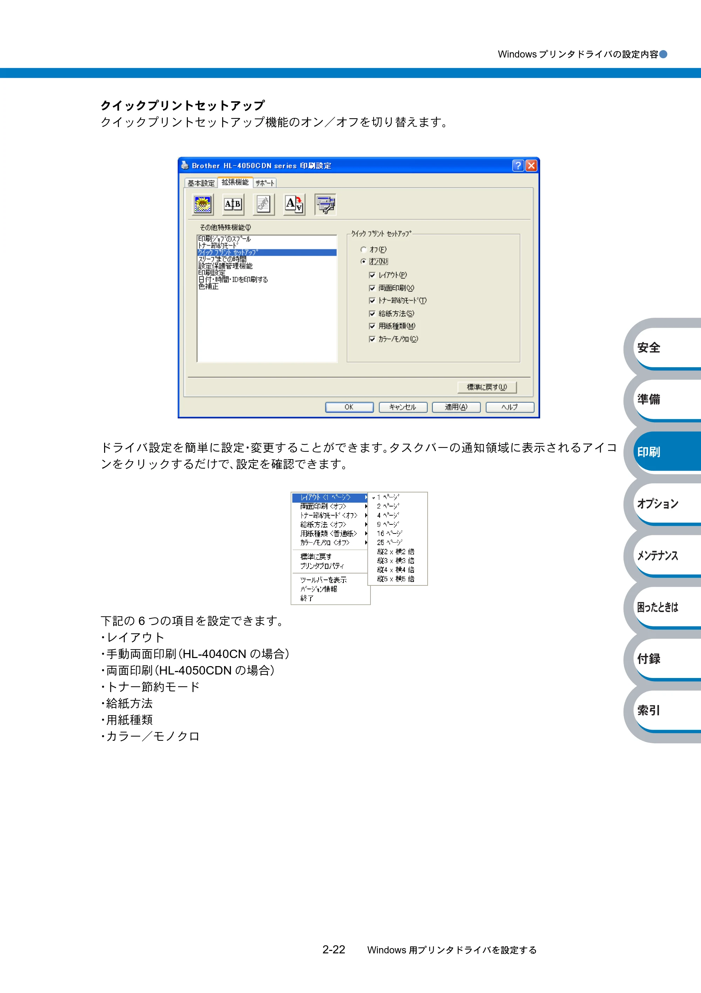
Task: Expand the トナー節約モード <オフ> submenu
Action: coord(330,516)
